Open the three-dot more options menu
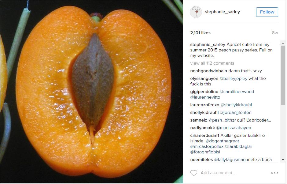 tap(274, 173)
